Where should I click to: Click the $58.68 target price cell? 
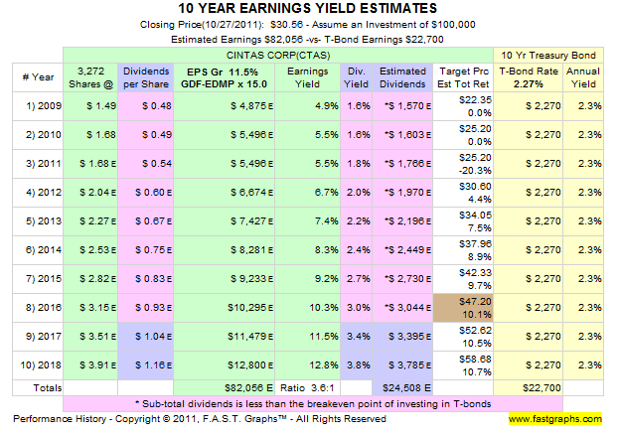(463, 365)
